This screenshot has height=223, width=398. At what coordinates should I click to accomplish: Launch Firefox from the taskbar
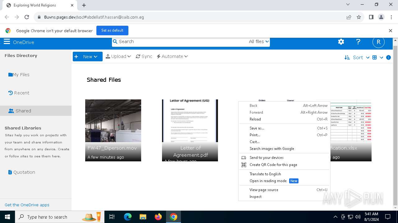(x=158, y=217)
